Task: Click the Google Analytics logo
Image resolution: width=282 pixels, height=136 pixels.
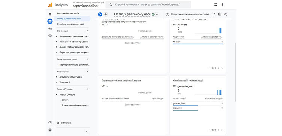Action: [x=50, y=5]
